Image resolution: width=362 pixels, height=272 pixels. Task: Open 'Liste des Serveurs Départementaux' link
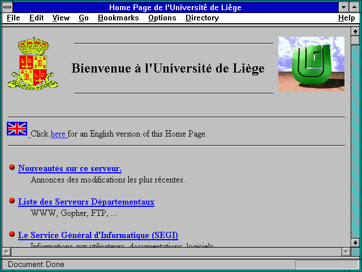click(x=86, y=202)
